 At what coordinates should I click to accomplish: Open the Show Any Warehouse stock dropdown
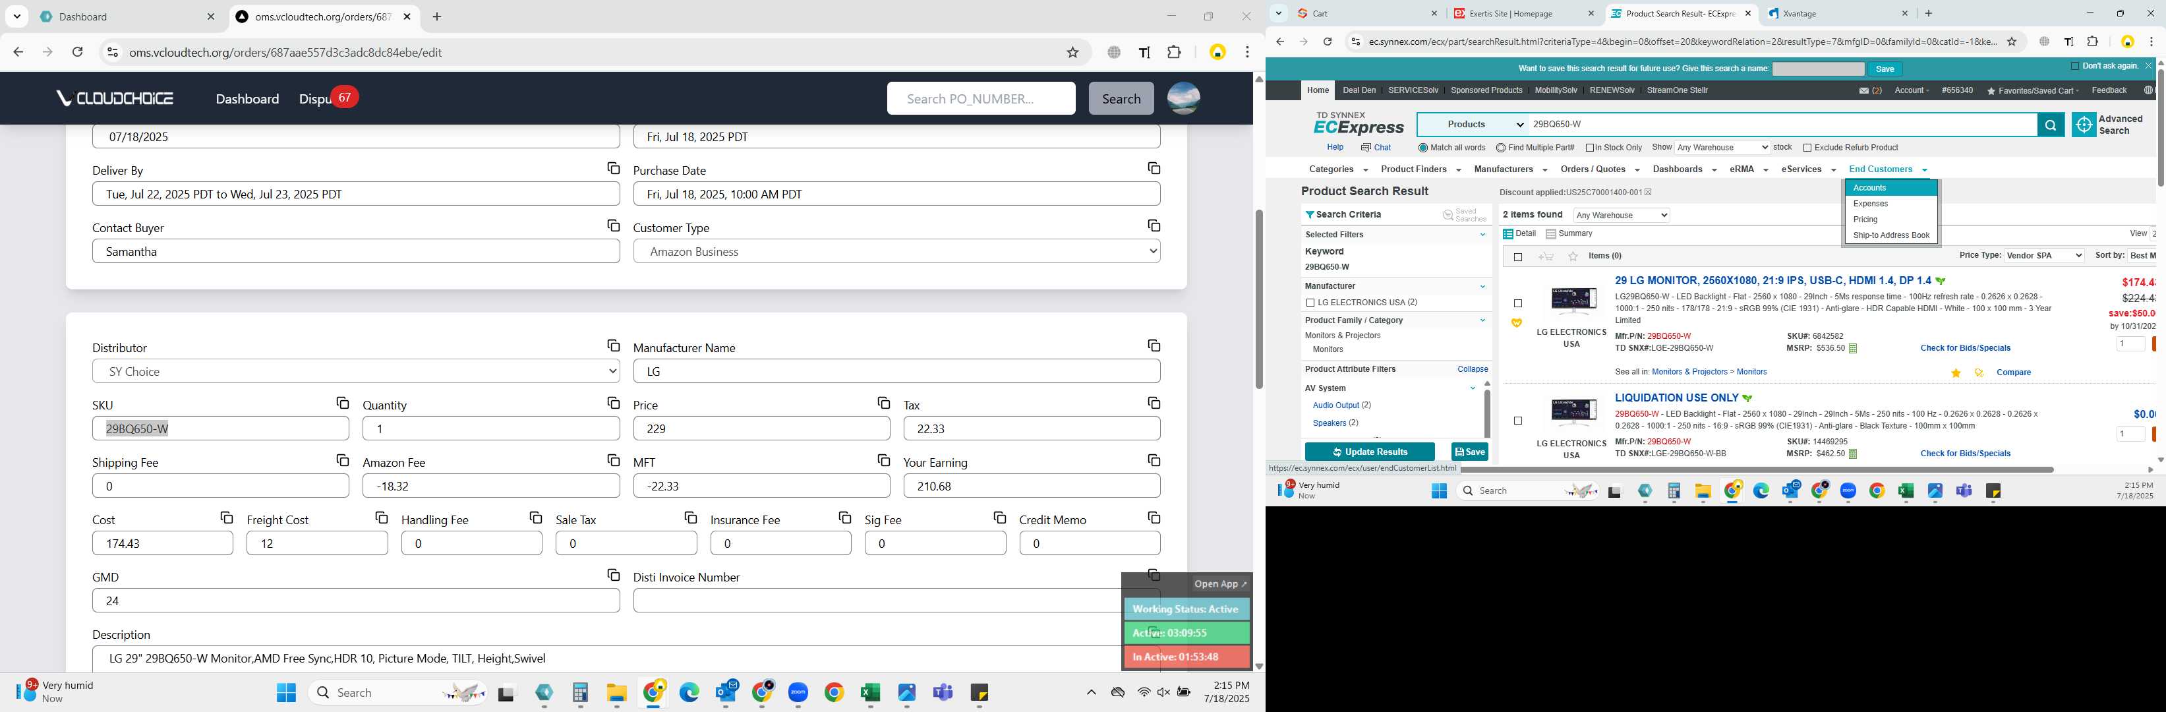1722,147
